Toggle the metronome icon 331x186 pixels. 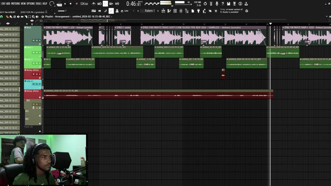pos(94,4)
